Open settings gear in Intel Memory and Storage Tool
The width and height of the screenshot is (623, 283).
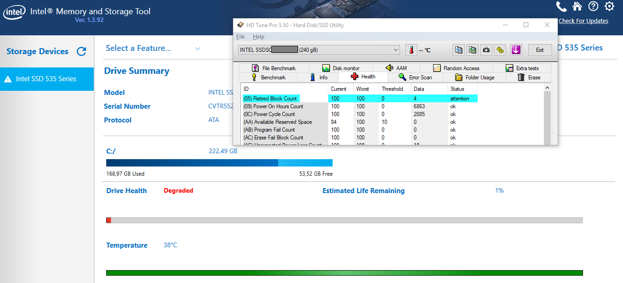[x=609, y=6]
